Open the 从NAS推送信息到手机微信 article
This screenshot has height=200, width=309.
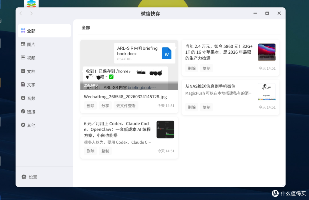pyautogui.click(x=210, y=86)
